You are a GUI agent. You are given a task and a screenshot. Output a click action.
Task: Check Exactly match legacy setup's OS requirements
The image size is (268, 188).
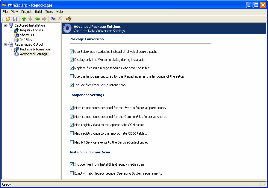(x=72, y=173)
